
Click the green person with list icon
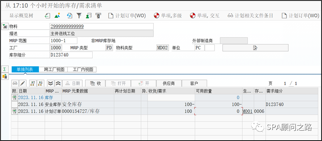coord(89,16)
